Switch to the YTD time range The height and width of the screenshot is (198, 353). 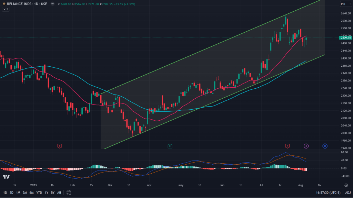pyautogui.click(x=39, y=193)
